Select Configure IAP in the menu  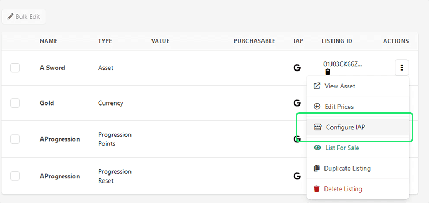pyautogui.click(x=358, y=127)
